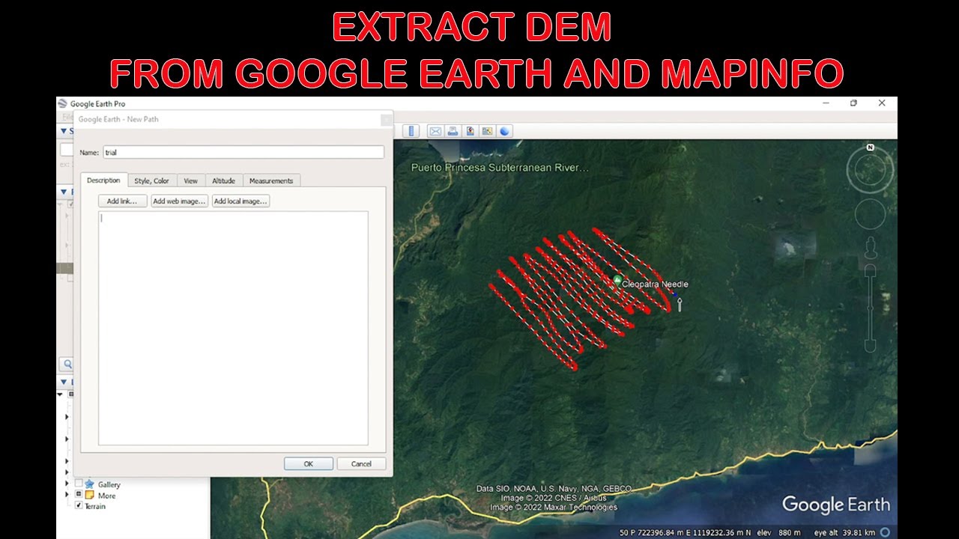Minimize the Google Earth Pro window

point(826,103)
